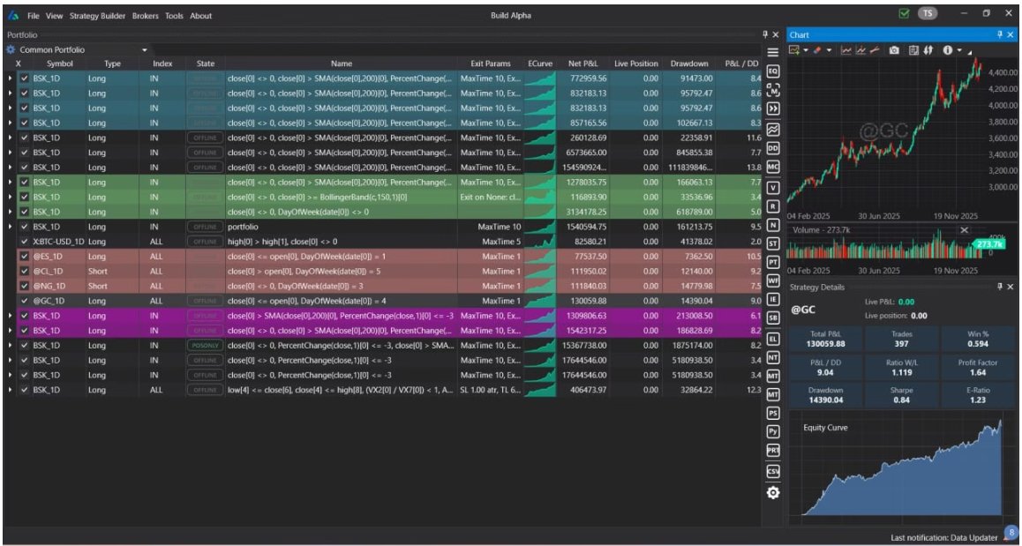Click the WF sidebar icon
Image resolution: width=1022 pixels, height=546 pixels.
click(x=773, y=280)
